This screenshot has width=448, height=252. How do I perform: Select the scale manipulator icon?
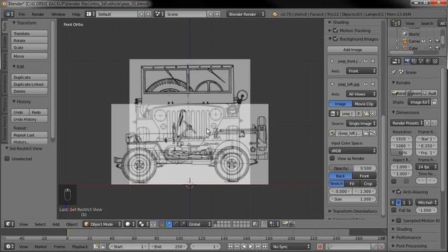(x=183, y=224)
